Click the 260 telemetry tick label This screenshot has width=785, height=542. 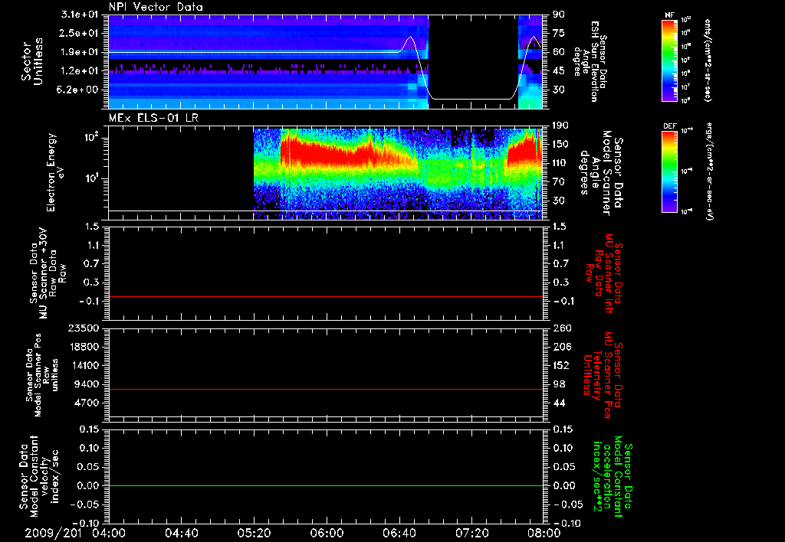pyautogui.click(x=562, y=328)
